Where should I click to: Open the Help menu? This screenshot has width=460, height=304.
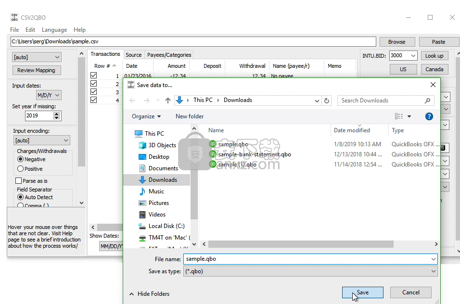79,30
